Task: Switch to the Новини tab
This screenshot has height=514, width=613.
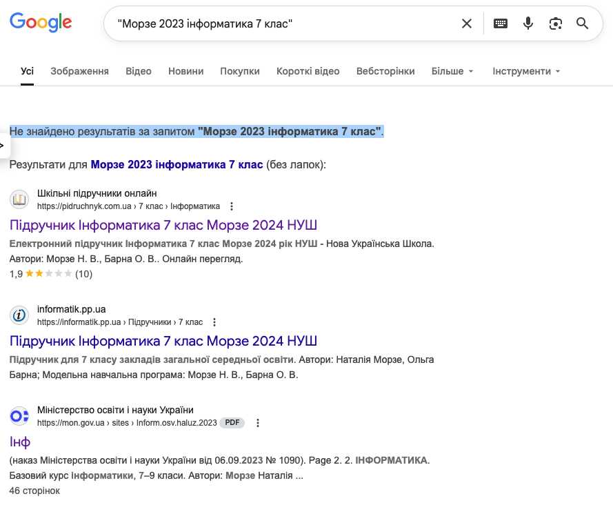Action: pyautogui.click(x=185, y=71)
